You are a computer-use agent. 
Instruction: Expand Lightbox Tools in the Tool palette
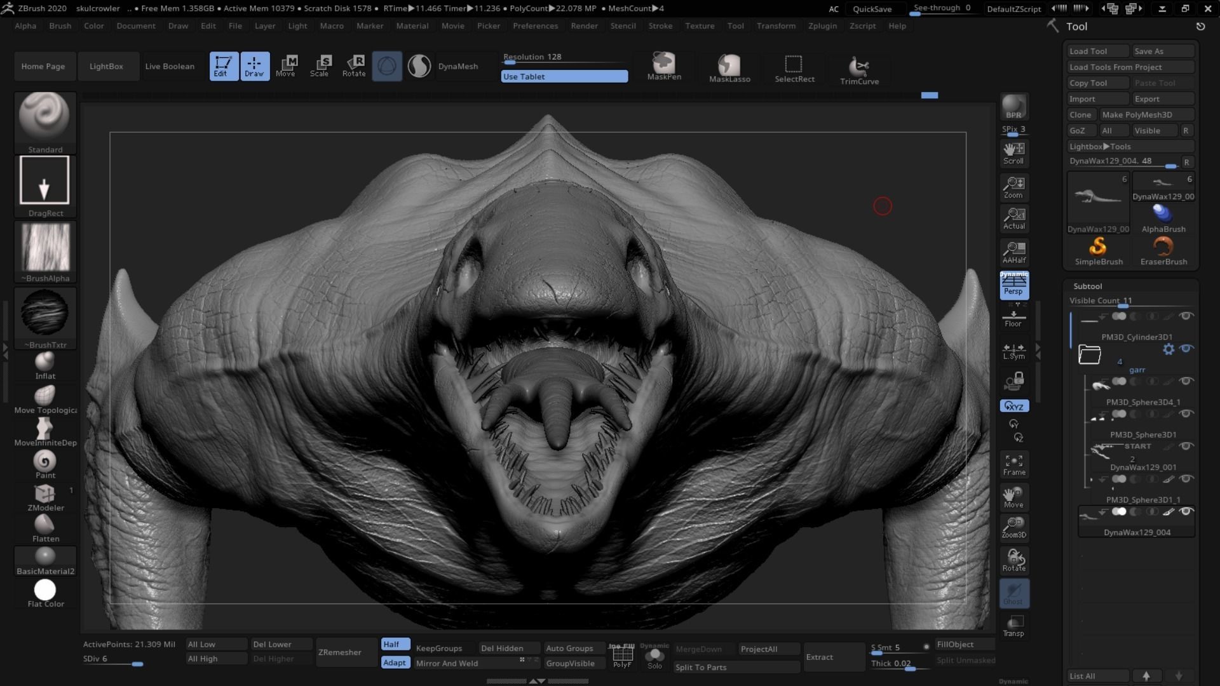[1100, 146]
